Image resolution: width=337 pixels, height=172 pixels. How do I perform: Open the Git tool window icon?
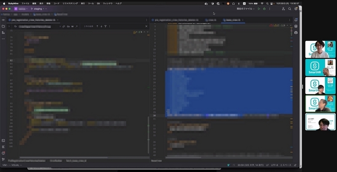3,159
